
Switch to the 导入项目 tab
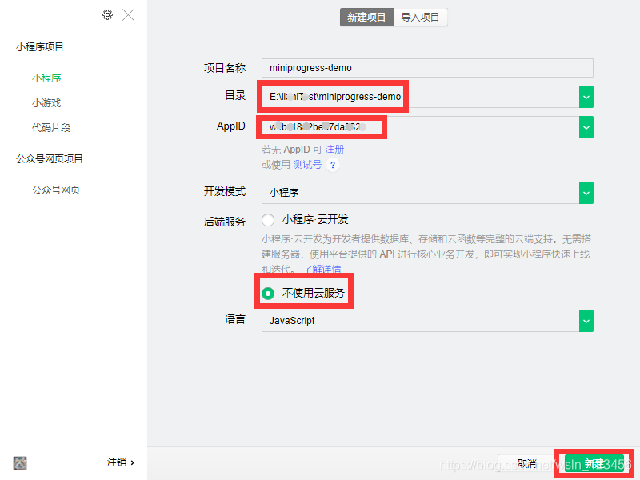[421, 17]
